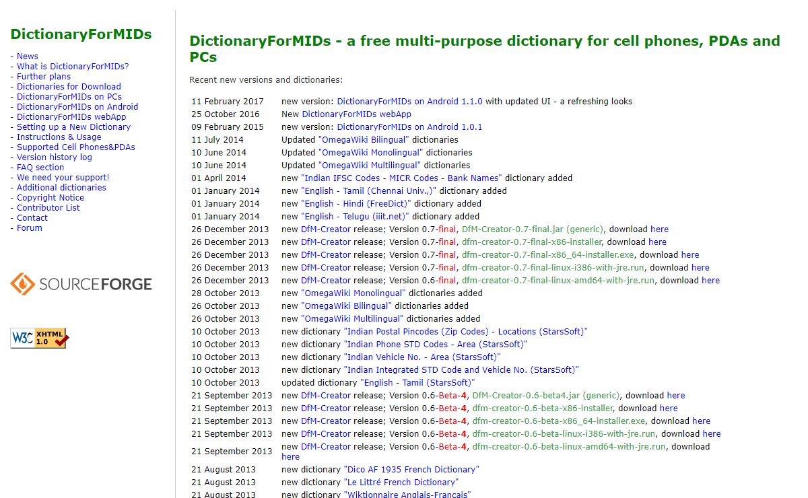The image size is (808, 498).
Task: Click DfM-Creator link in 0.7-final jar row
Action: 326,229
